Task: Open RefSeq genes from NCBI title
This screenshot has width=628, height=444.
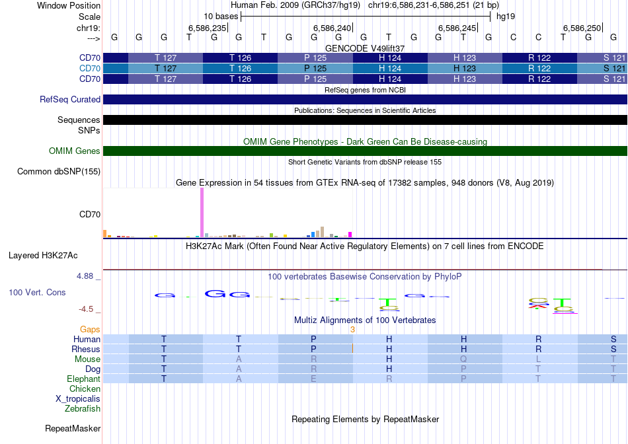Action: pyautogui.click(x=365, y=90)
